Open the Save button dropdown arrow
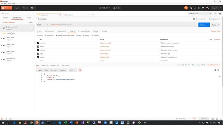223x125 pixels. (218, 25)
